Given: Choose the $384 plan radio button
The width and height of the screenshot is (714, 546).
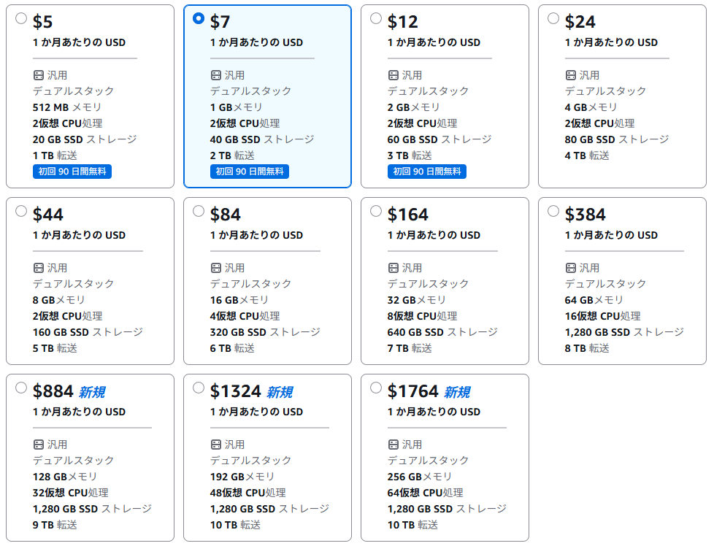Looking at the screenshot, I should 553,211.
